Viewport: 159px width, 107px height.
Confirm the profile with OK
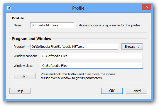click(x=112, y=91)
